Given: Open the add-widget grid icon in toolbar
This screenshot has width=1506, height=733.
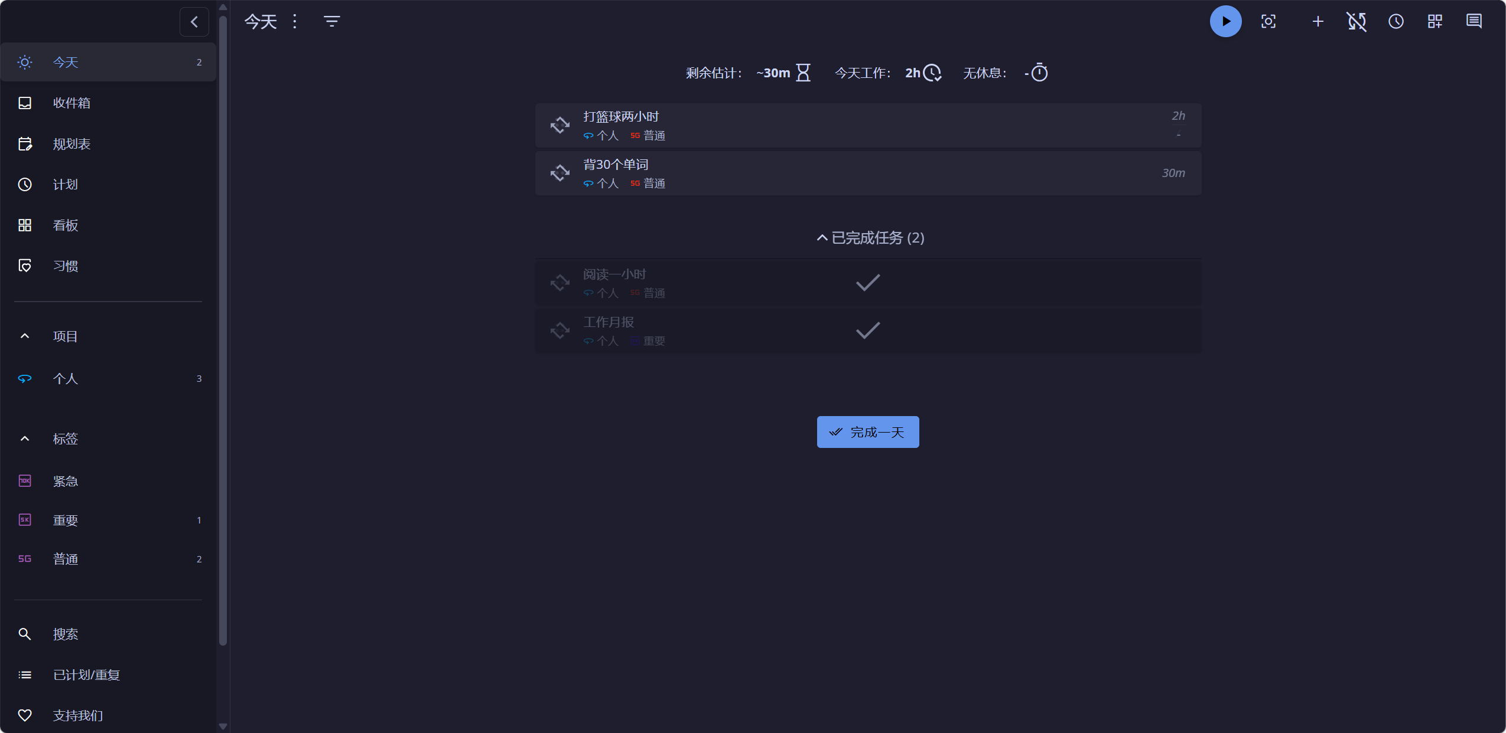Looking at the screenshot, I should 1435,22.
